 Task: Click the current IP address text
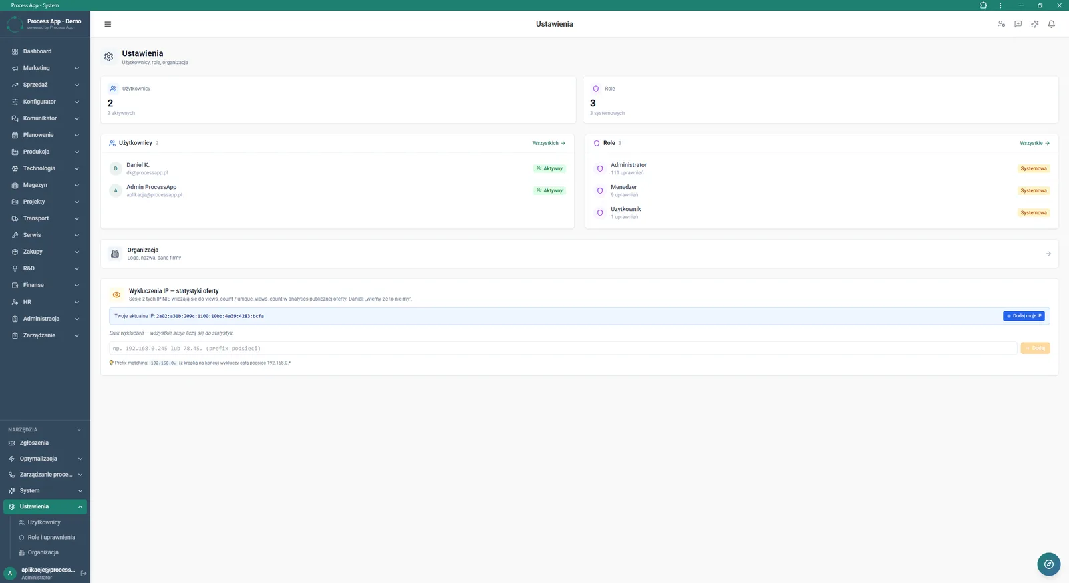210,316
